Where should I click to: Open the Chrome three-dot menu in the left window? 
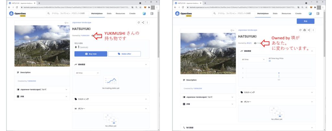pos(157,7)
